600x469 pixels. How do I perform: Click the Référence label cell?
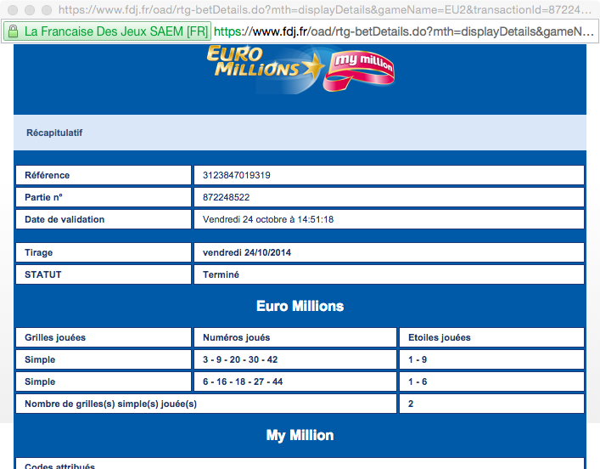[x=104, y=175]
